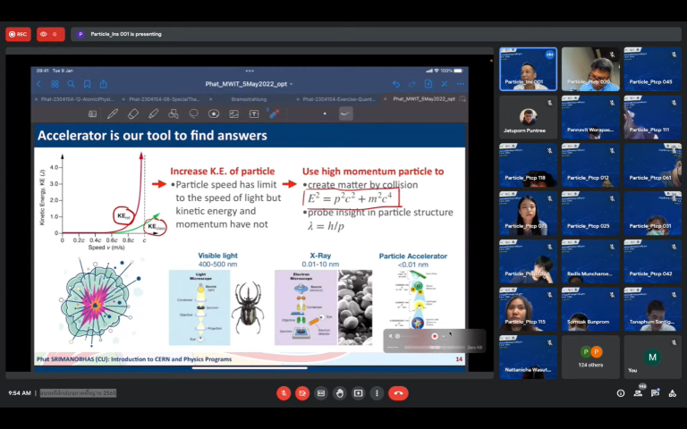
Task: Go back with the left arrow
Action: coord(38,84)
